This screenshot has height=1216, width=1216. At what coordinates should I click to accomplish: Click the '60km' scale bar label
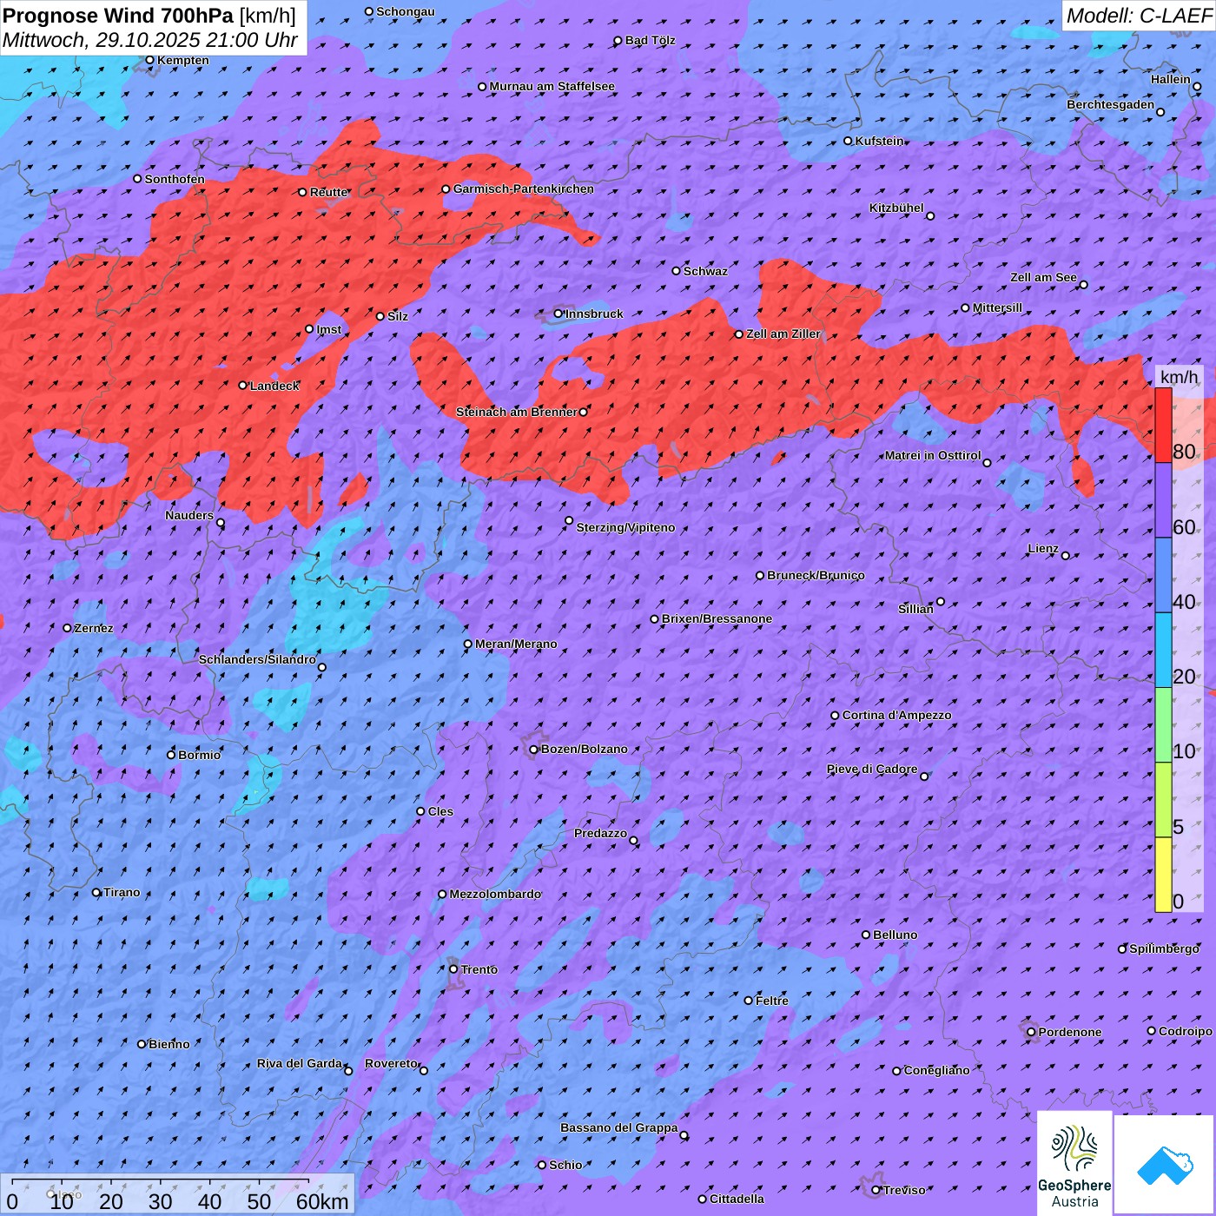coord(322,1201)
